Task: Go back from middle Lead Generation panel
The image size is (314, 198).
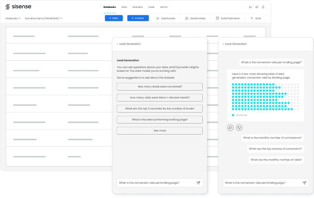Action: (x=117, y=44)
